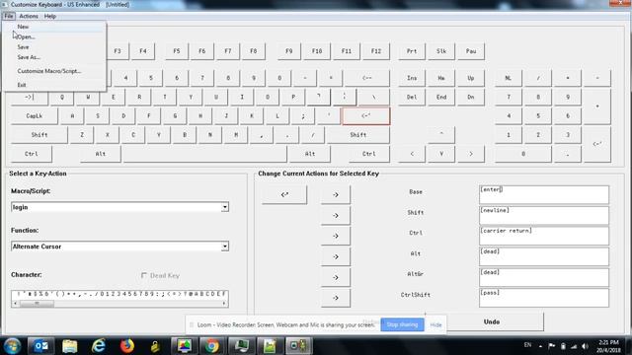632x355 pixels.
Task: Select the Q key on keyboard layout
Action: (x=62, y=97)
